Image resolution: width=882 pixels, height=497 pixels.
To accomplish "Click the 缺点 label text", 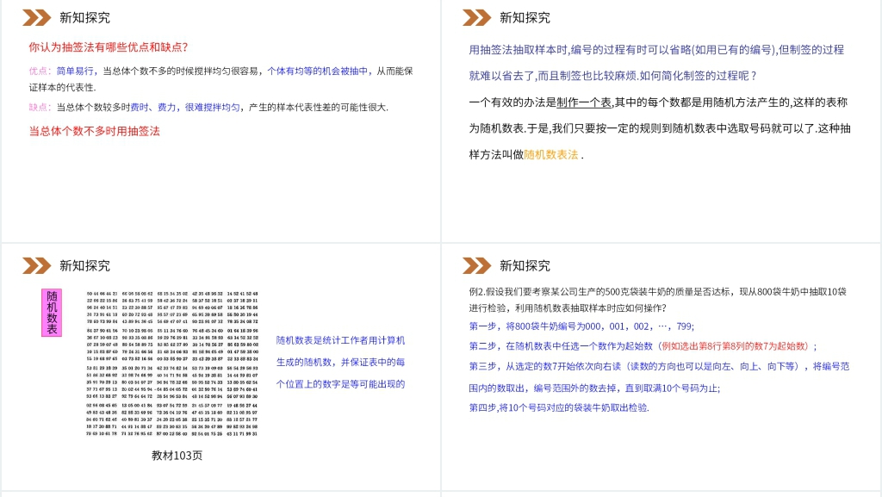I will pyautogui.click(x=40, y=107).
